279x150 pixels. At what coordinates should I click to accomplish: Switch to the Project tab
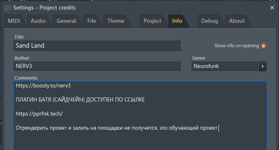click(153, 21)
